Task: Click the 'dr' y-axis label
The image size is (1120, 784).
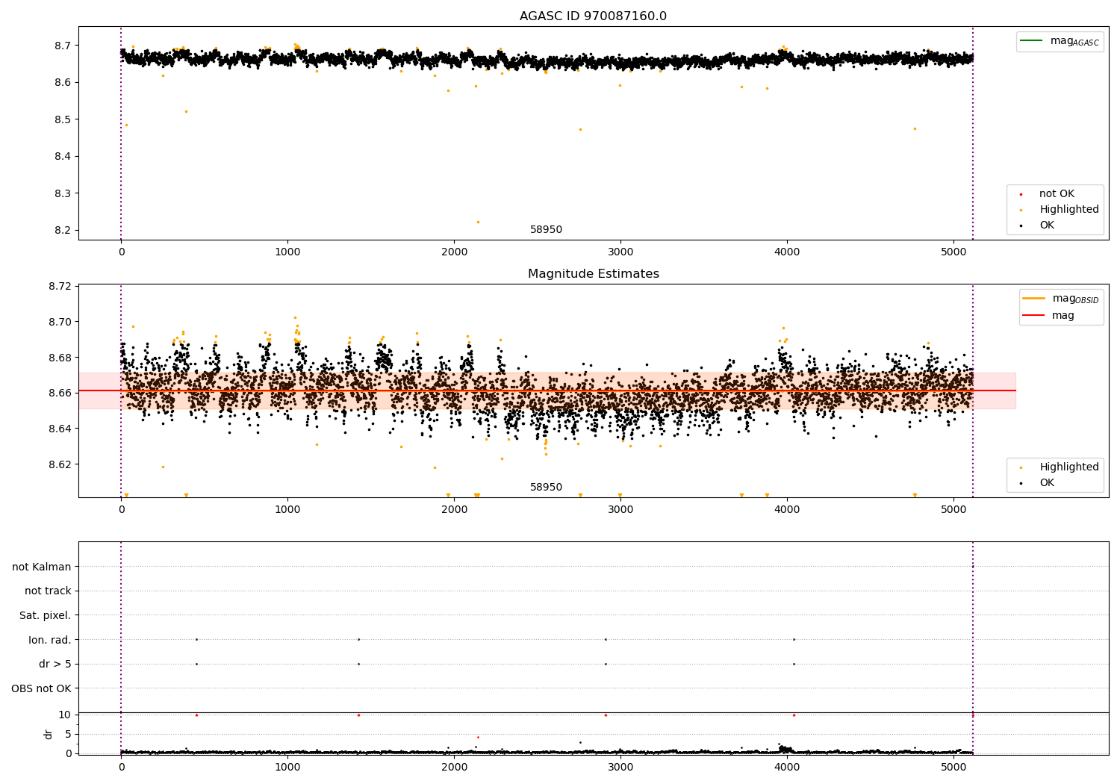Action: [x=49, y=734]
